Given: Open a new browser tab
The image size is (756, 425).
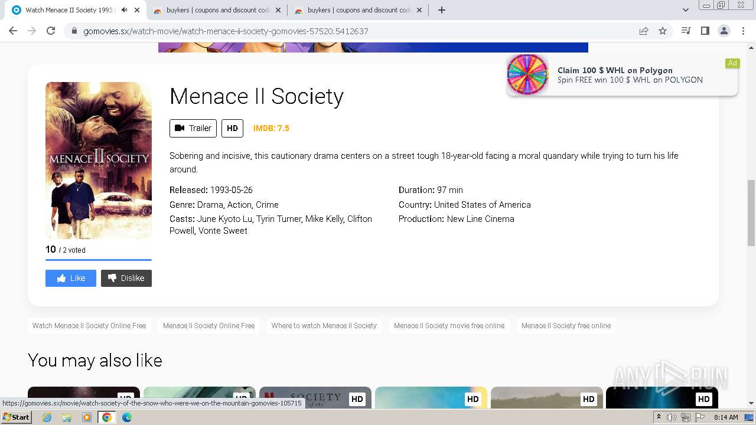Looking at the screenshot, I should coord(442,10).
